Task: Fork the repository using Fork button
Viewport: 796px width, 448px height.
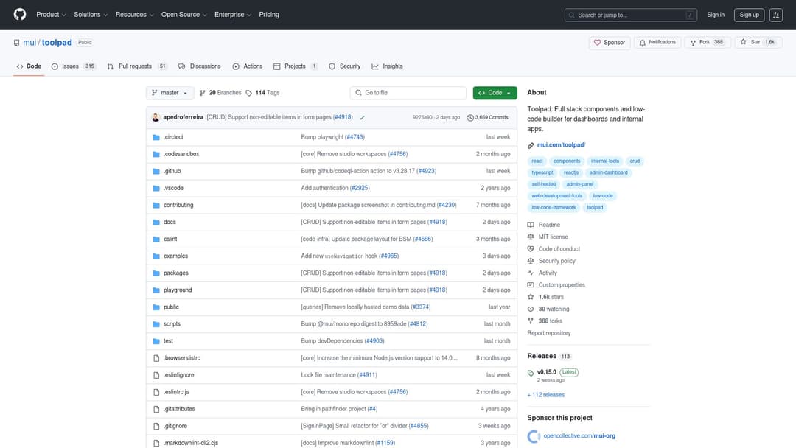Action: [707, 43]
